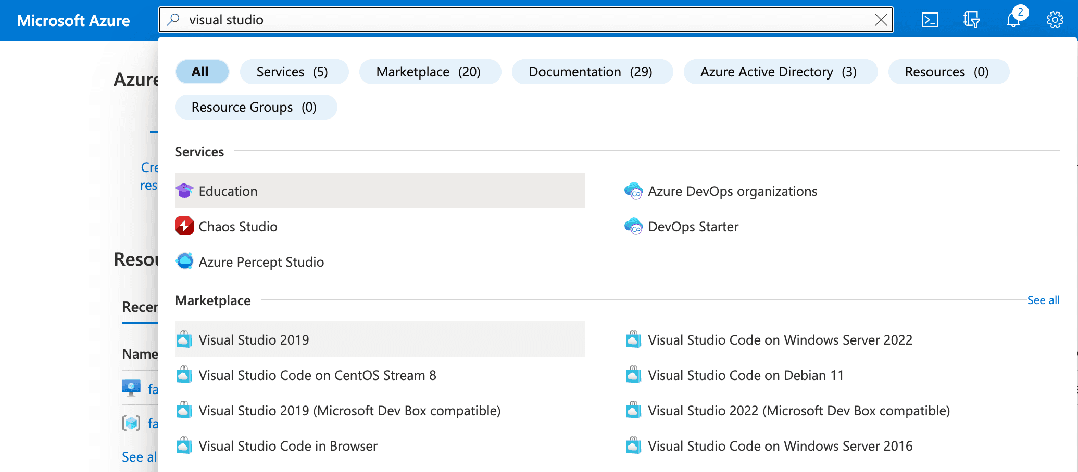Go to Microsoft Azure home via the logo text
Screen dimensions: 1078x472
73,20
